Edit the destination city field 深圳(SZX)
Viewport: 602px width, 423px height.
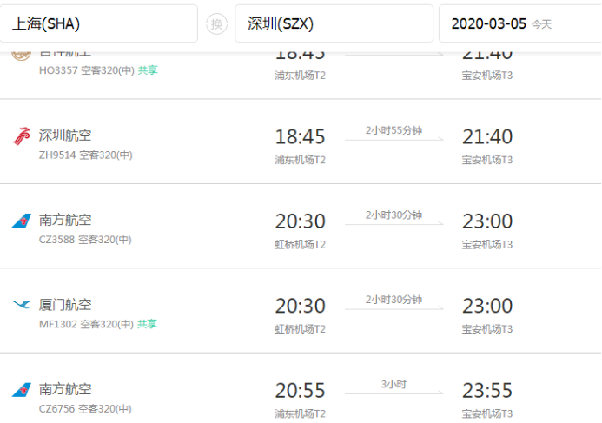pos(334,24)
